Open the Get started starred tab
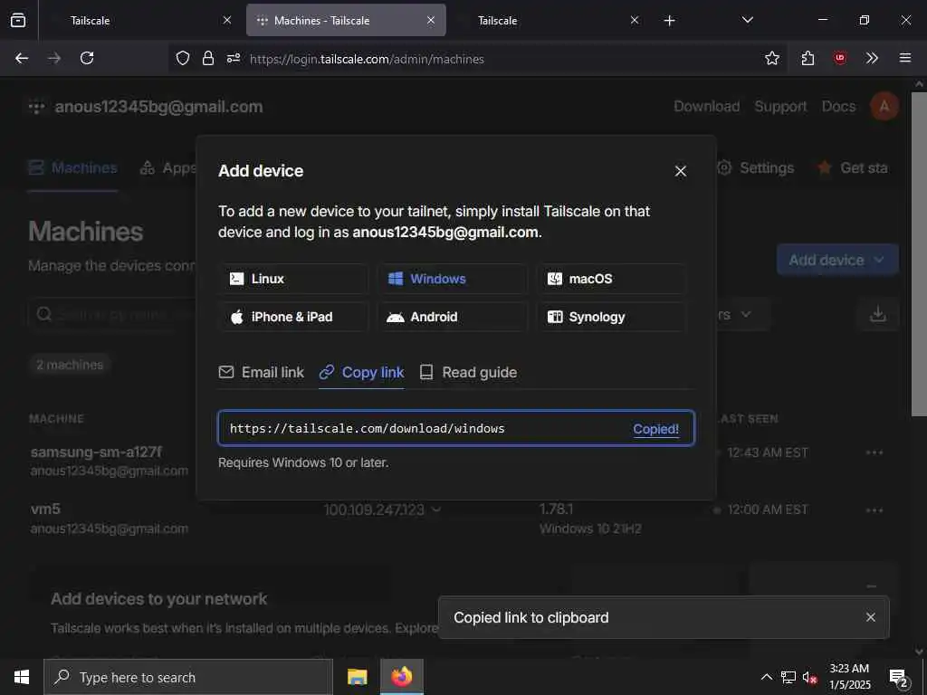 pos(853,167)
